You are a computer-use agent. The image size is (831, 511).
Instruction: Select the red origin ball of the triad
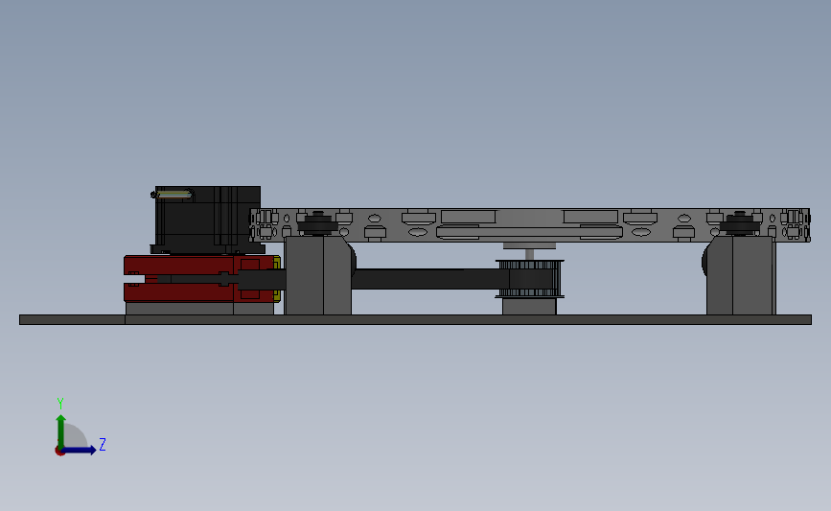click(x=59, y=452)
